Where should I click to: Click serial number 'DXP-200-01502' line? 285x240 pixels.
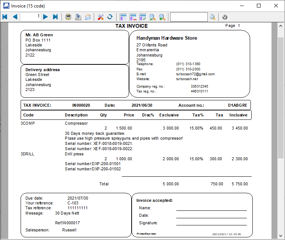coord(93,169)
